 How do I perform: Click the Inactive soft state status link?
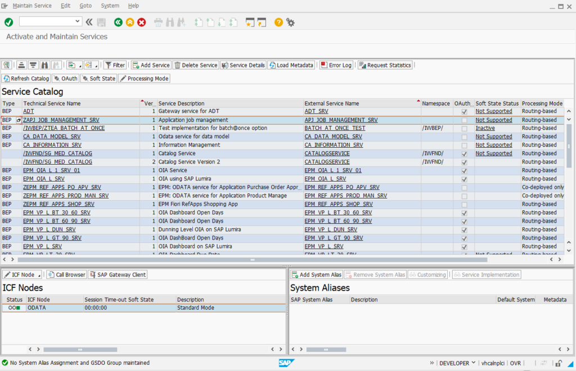(485, 128)
